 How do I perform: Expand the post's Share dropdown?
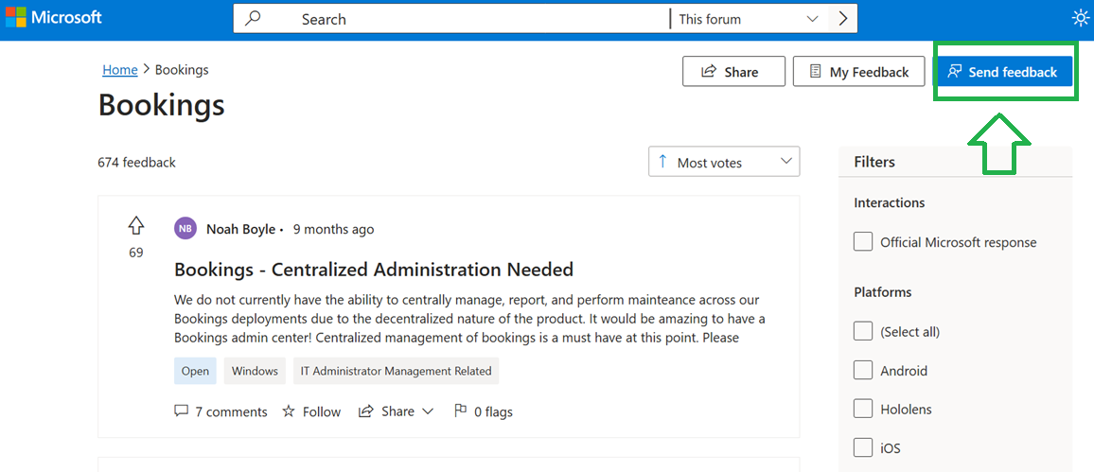point(397,411)
